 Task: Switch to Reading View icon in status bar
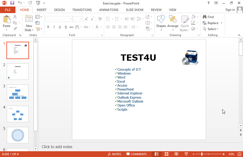tap(176, 154)
